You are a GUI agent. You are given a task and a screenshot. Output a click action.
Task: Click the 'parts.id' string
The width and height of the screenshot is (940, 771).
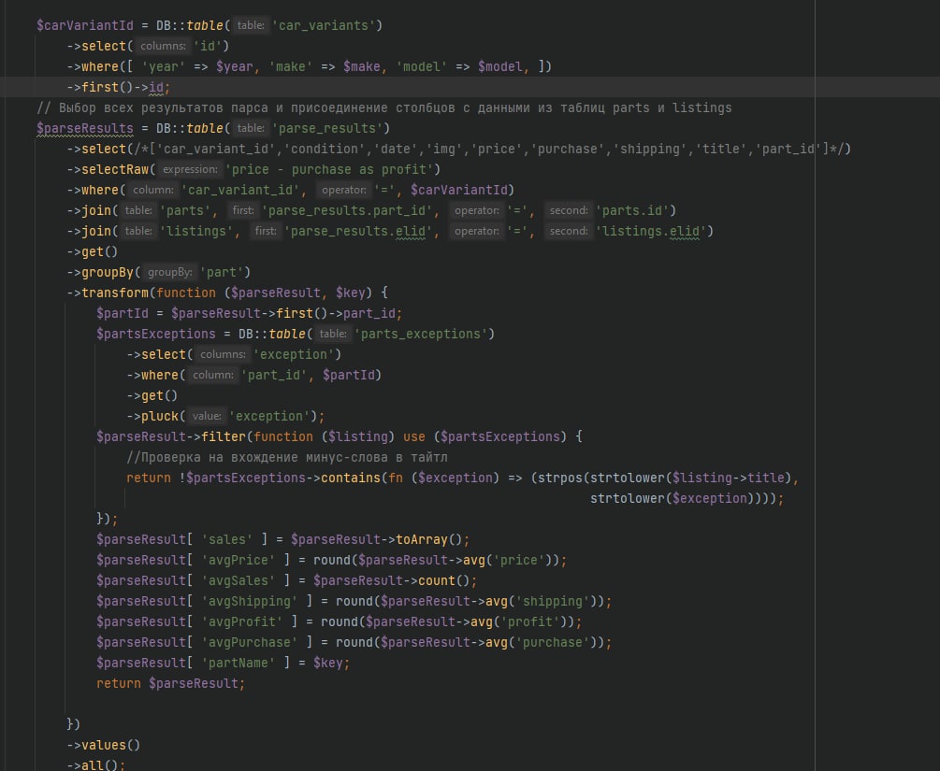pyautogui.click(x=632, y=210)
